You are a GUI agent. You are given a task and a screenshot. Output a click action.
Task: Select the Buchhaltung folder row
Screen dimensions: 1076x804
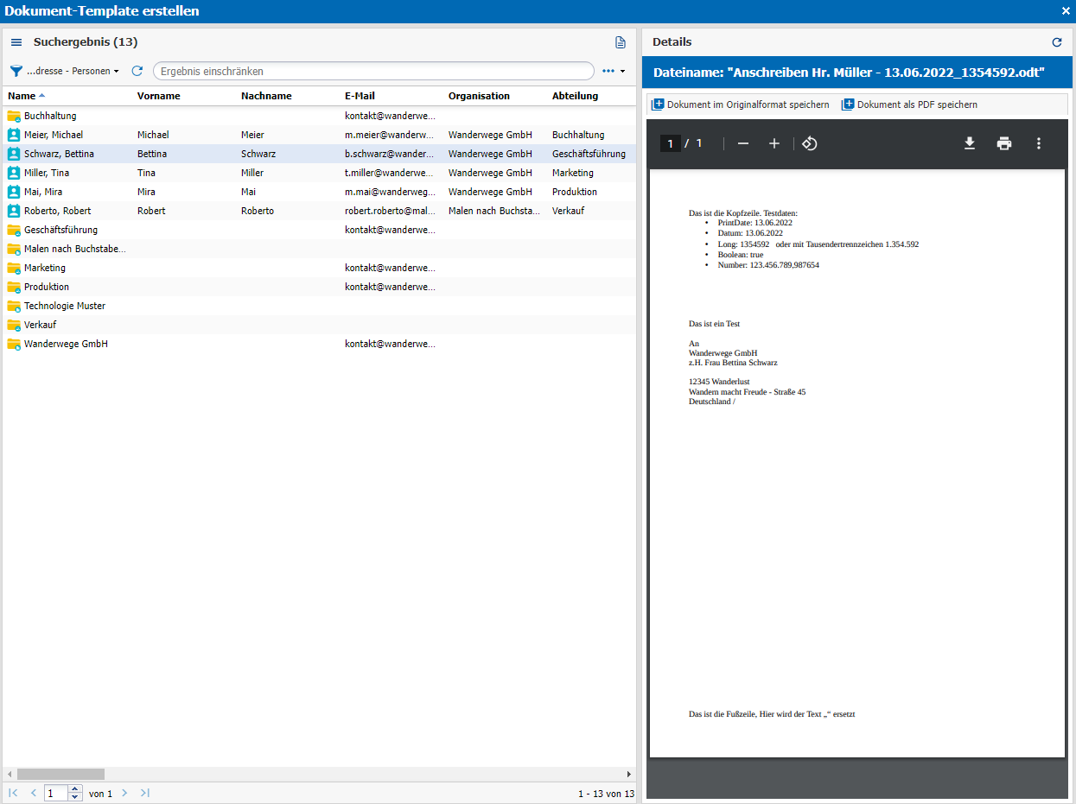coord(319,116)
